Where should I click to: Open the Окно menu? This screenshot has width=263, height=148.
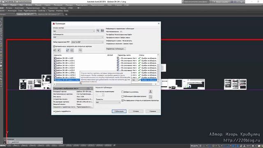(x=109, y=5)
